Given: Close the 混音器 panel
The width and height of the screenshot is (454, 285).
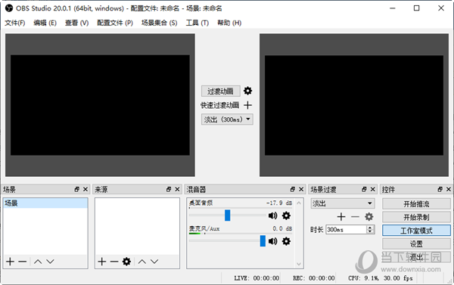Looking at the screenshot, I should 301,189.
